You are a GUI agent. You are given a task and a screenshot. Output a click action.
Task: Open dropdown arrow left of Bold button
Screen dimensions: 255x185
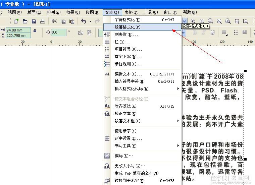click(x=184, y=33)
